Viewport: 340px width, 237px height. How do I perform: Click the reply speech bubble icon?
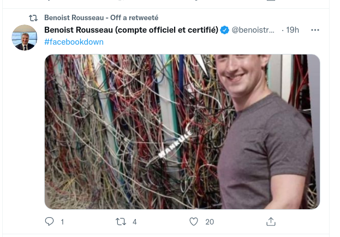50,222
